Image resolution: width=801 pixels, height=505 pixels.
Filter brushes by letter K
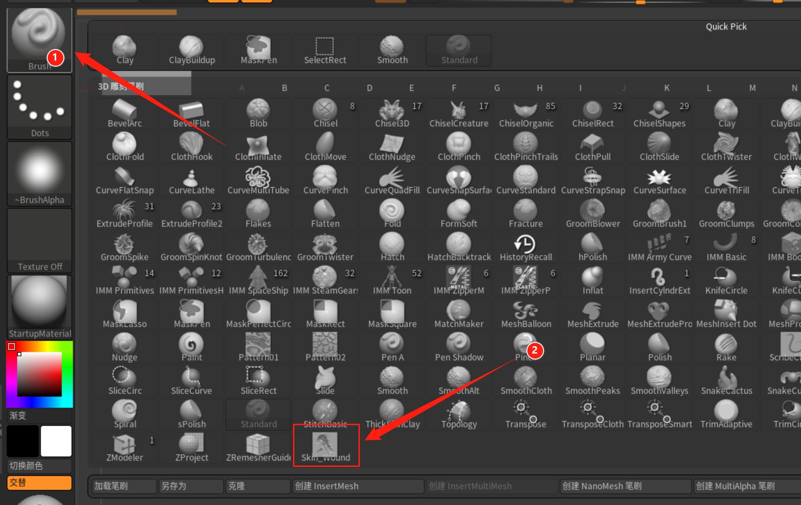coord(667,88)
